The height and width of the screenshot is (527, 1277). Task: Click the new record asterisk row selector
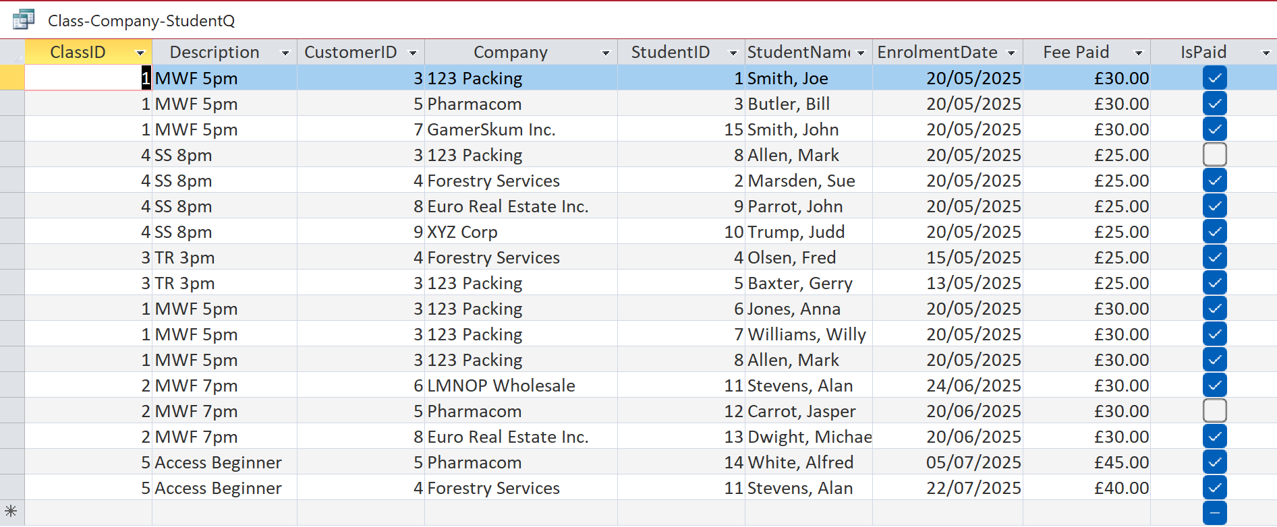pos(11,511)
